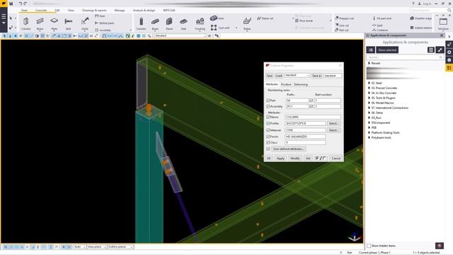Toggle the User-defined attributes checkbox
Screen dimensions: 453x255
[x=268, y=149]
